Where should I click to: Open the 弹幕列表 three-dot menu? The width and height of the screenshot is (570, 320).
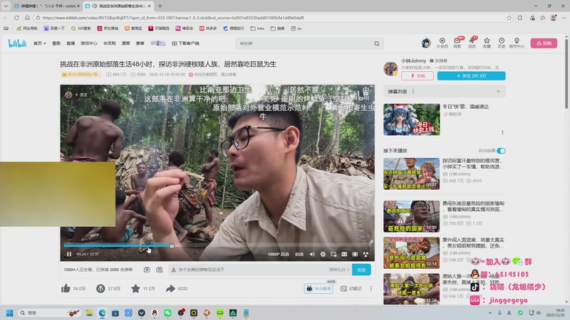click(413, 92)
